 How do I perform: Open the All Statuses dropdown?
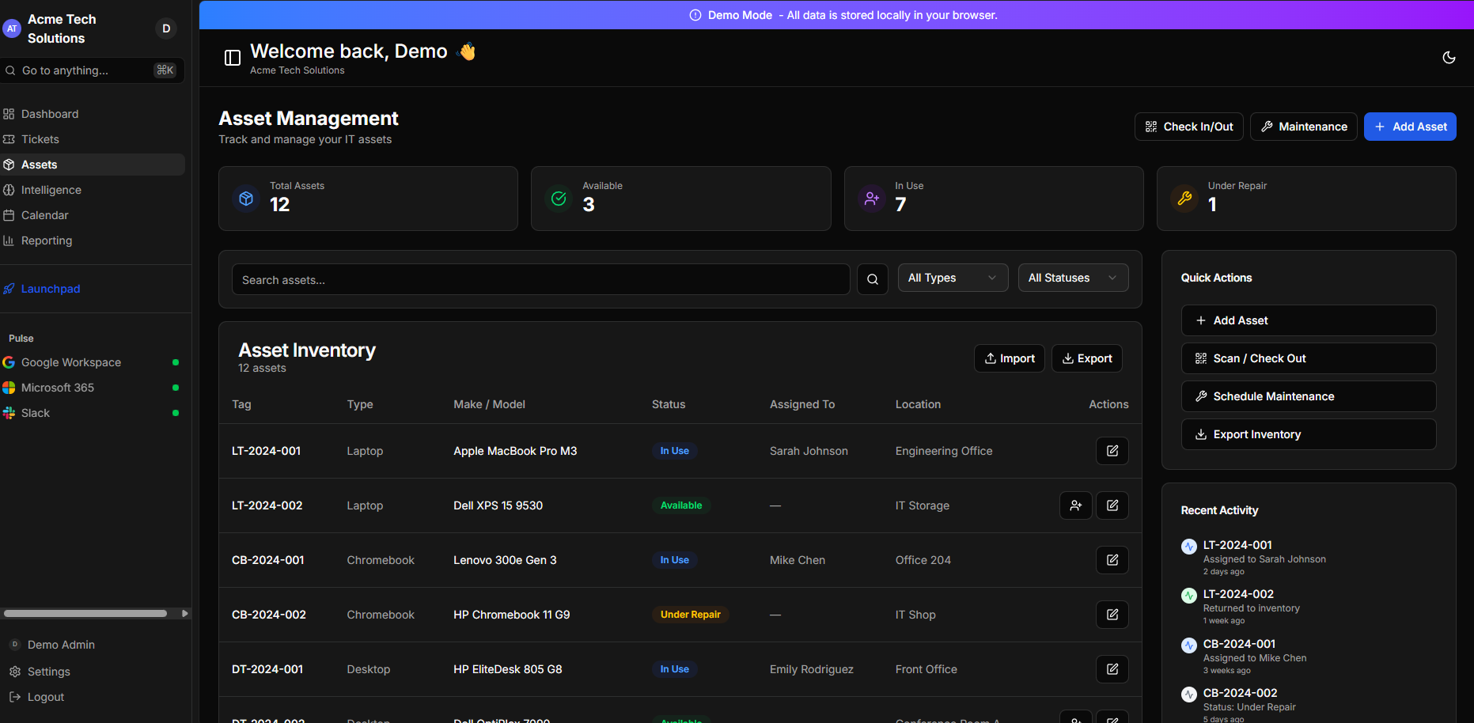tap(1073, 278)
